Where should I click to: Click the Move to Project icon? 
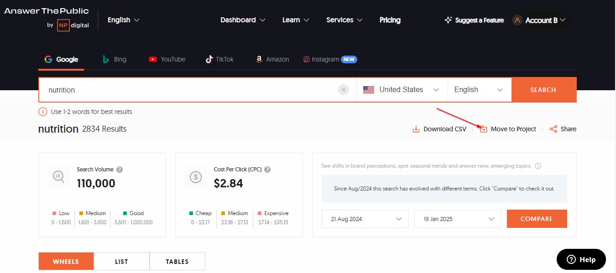(x=484, y=129)
